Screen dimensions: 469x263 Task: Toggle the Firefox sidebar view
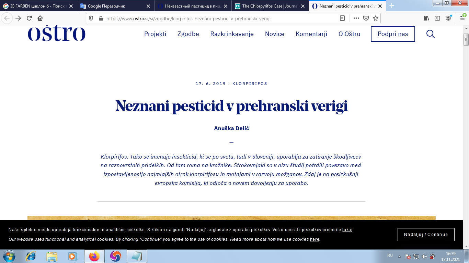coord(437,18)
